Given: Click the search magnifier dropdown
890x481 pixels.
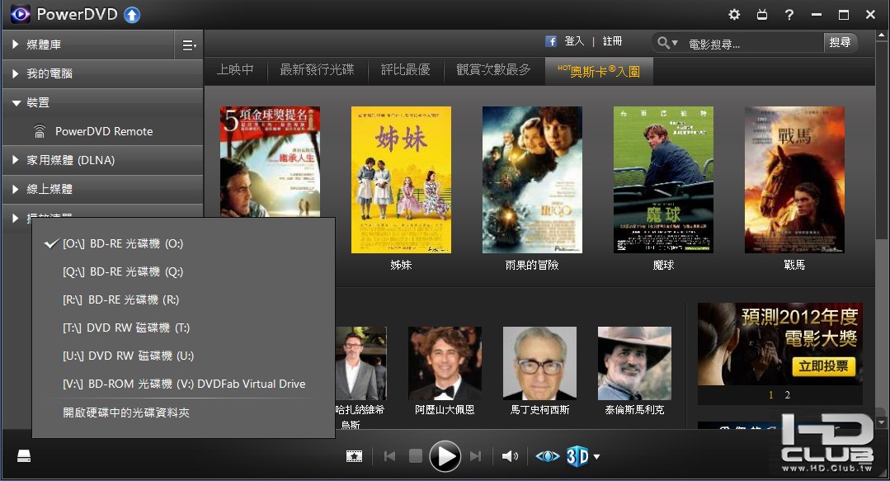Looking at the screenshot, I should coord(667,43).
